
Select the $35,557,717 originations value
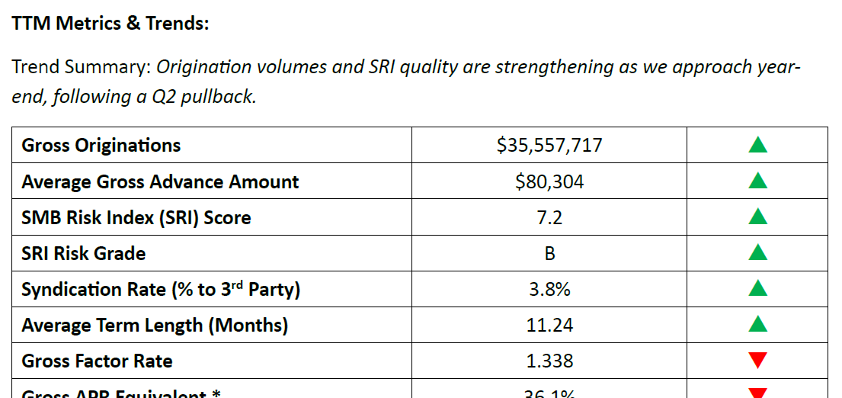(549, 145)
